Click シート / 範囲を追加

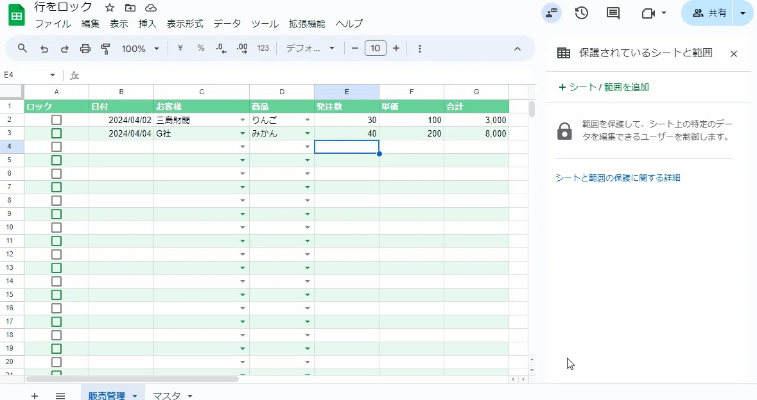pyautogui.click(x=604, y=87)
